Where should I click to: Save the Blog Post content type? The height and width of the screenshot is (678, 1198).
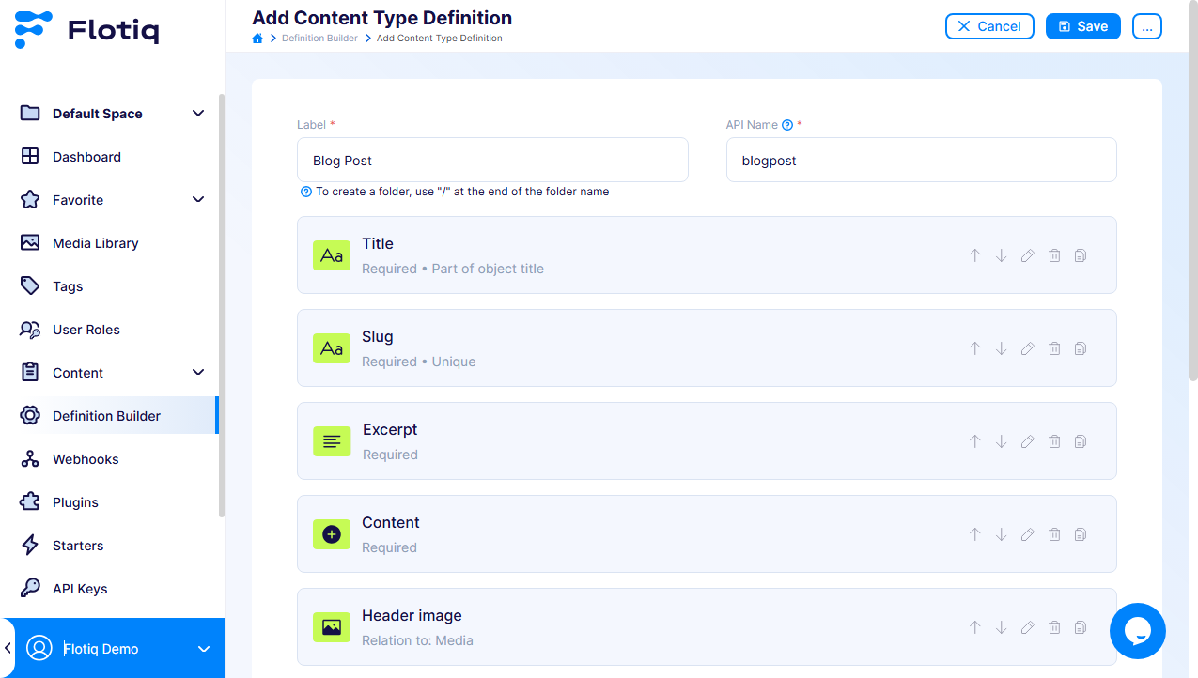point(1082,26)
